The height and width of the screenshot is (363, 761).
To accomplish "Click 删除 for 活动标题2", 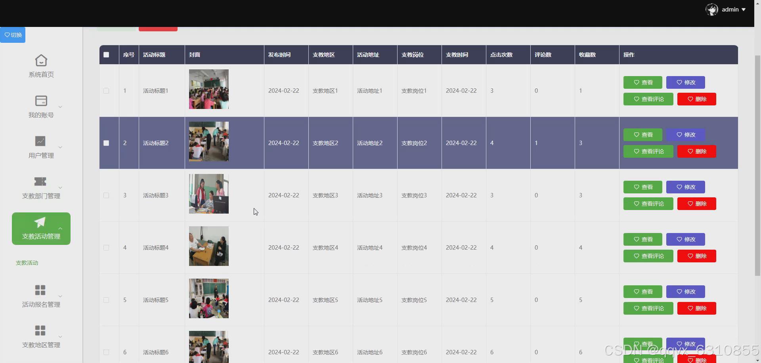I will coord(696,151).
